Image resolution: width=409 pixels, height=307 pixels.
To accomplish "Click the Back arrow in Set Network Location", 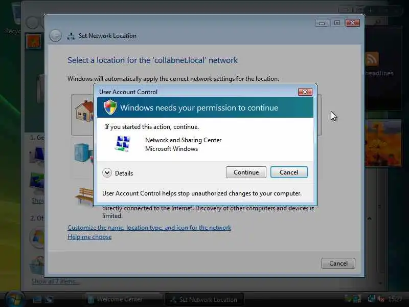I will pos(55,36).
